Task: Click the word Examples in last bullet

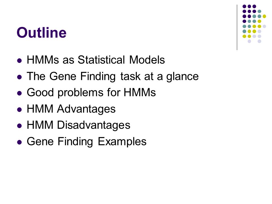Action: (x=122, y=142)
